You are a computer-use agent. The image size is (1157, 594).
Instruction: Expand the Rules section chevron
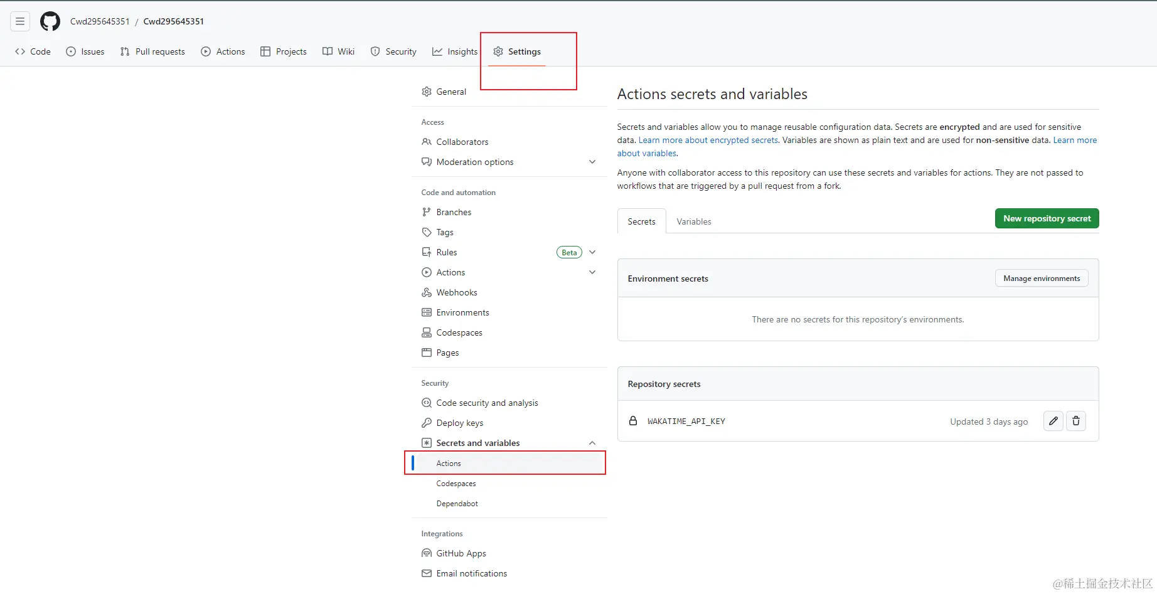(592, 252)
